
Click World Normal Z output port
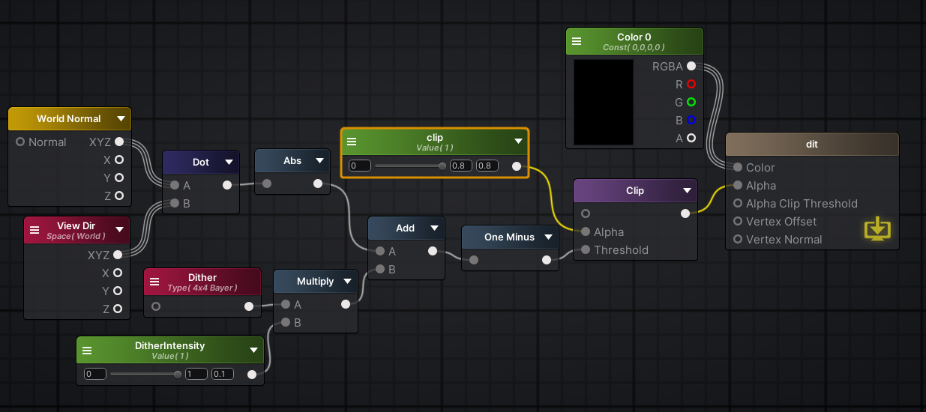[x=118, y=196]
